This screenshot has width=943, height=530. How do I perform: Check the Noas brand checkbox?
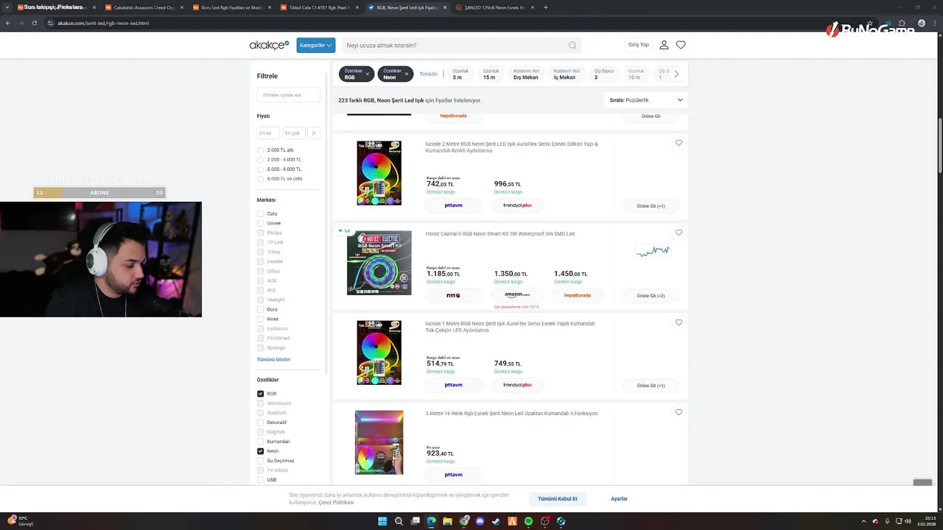point(260,319)
